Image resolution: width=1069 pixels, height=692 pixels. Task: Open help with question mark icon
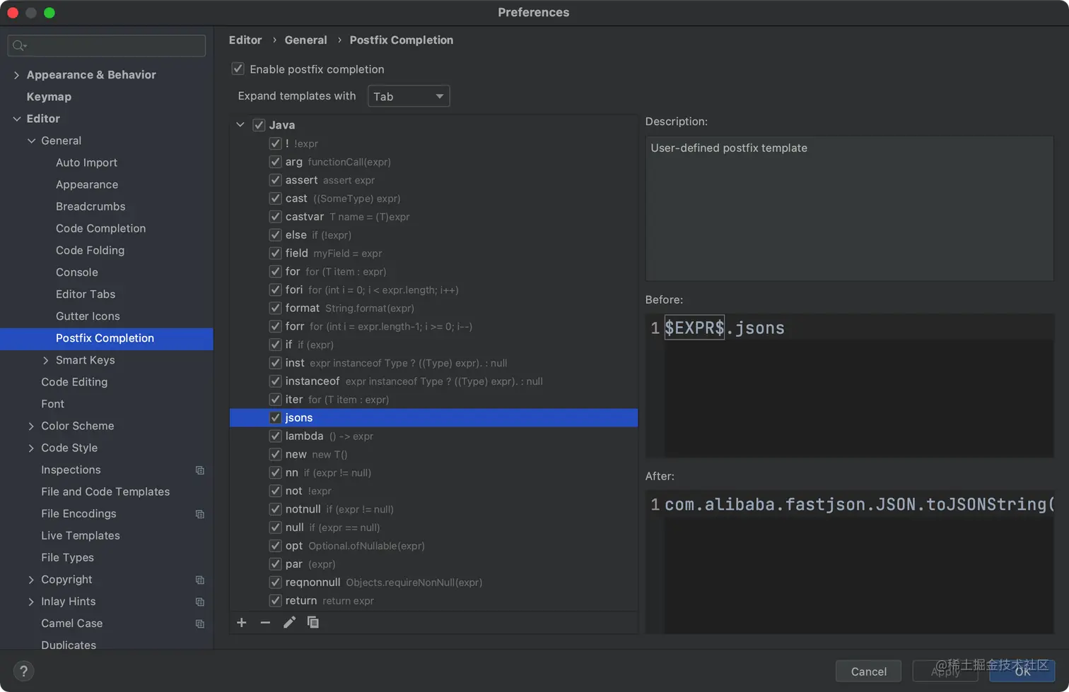click(23, 671)
